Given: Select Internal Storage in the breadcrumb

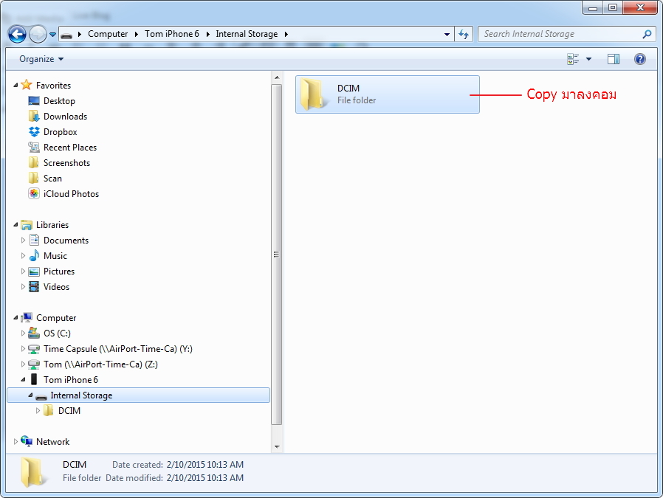Looking at the screenshot, I should (247, 34).
